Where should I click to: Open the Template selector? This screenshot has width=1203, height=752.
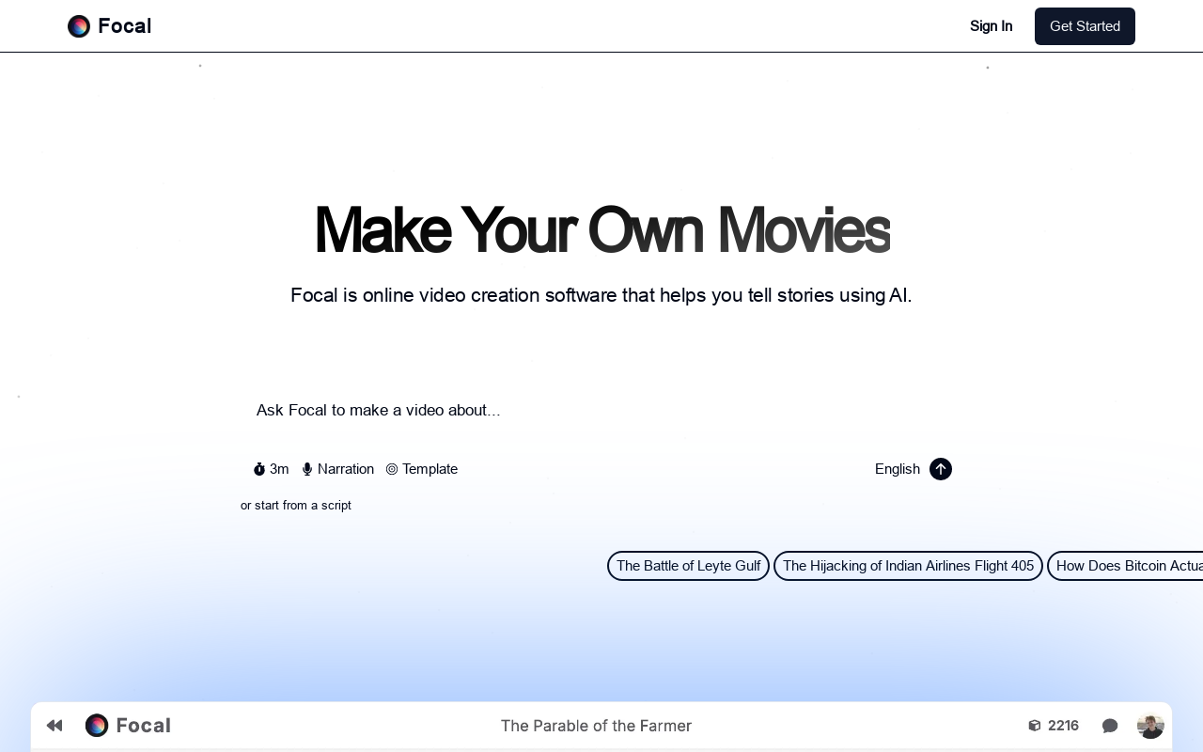click(x=421, y=469)
